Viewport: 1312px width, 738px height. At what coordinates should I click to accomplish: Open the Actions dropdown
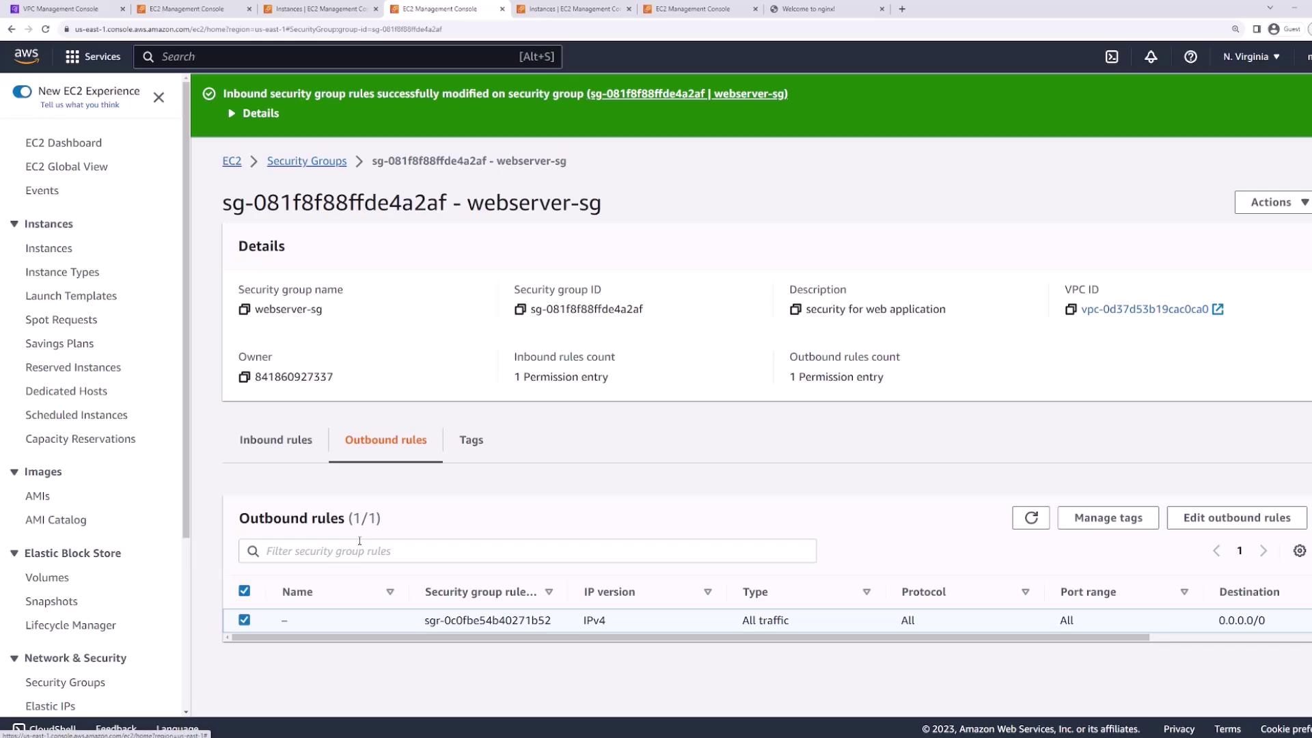coord(1275,202)
